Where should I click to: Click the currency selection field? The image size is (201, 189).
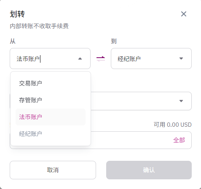pyautogui.click(x=141, y=101)
